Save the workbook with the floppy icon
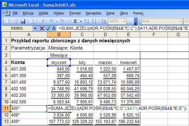Screen dimensions: 189x126 (23, 21)
